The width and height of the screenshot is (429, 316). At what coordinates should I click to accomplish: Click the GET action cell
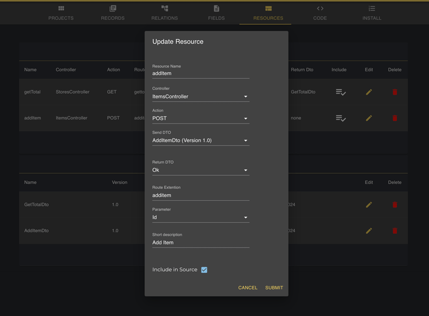click(112, 92)
